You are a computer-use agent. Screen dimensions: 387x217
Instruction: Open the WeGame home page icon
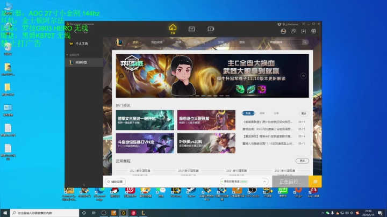click(173, 28)
